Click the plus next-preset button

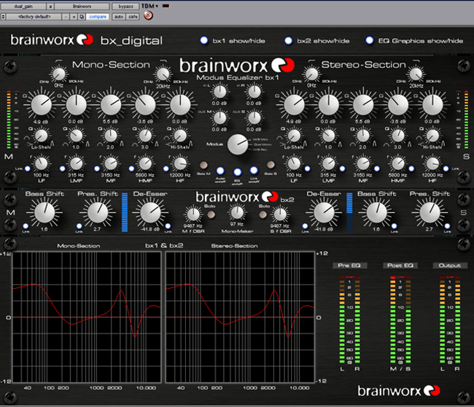74,17
